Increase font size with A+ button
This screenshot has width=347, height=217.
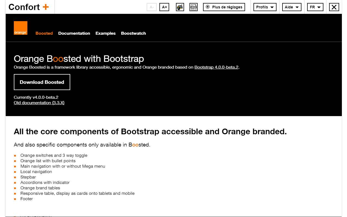[164, 7]
